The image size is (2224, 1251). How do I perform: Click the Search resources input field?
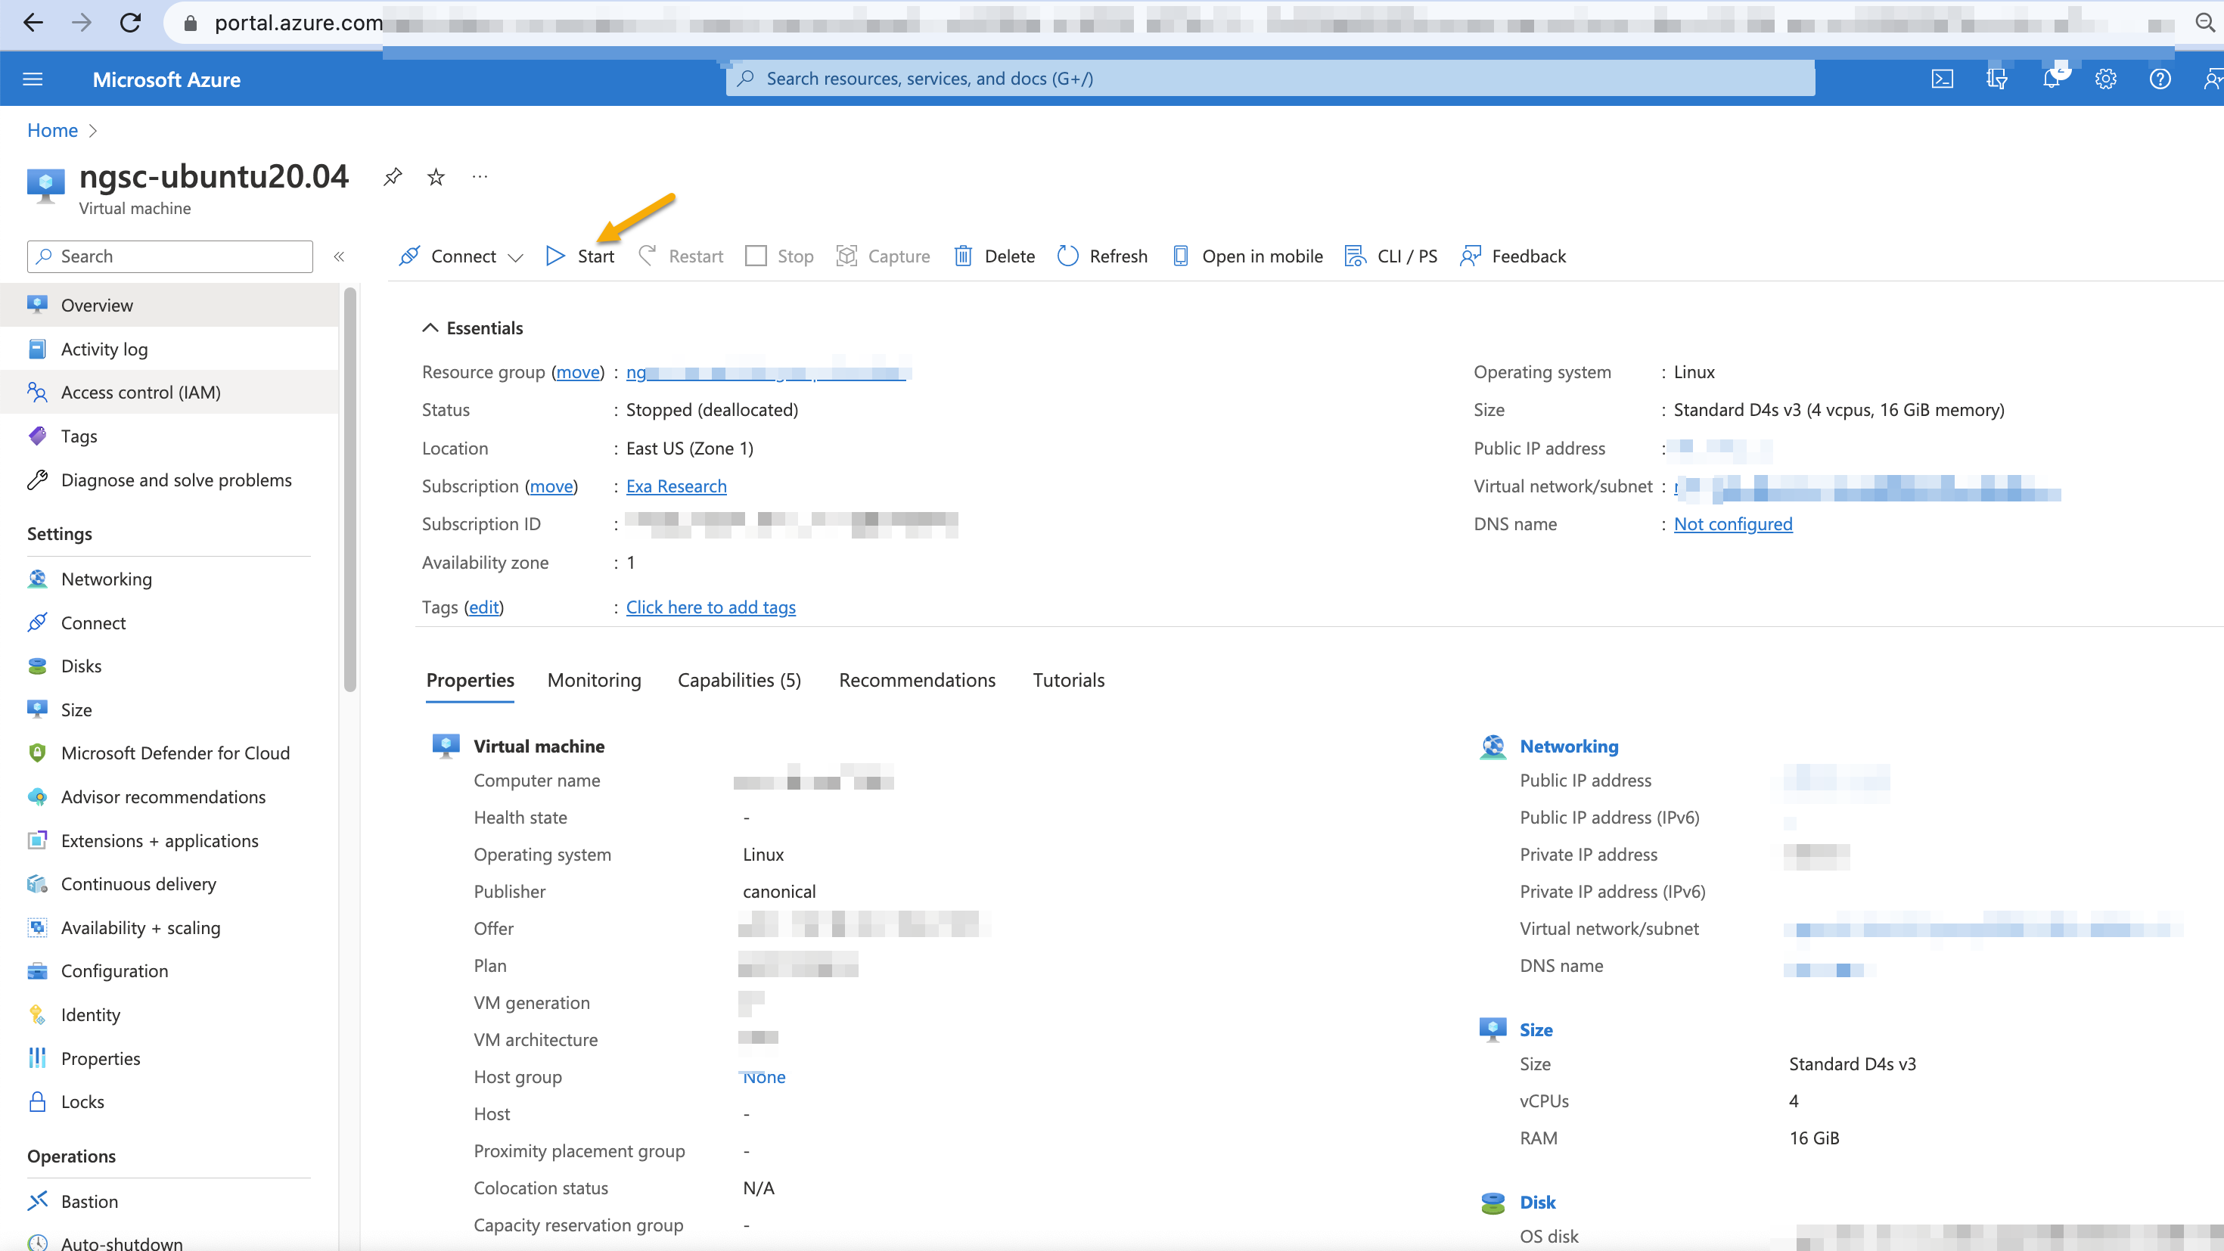[x=1269, y=78]
